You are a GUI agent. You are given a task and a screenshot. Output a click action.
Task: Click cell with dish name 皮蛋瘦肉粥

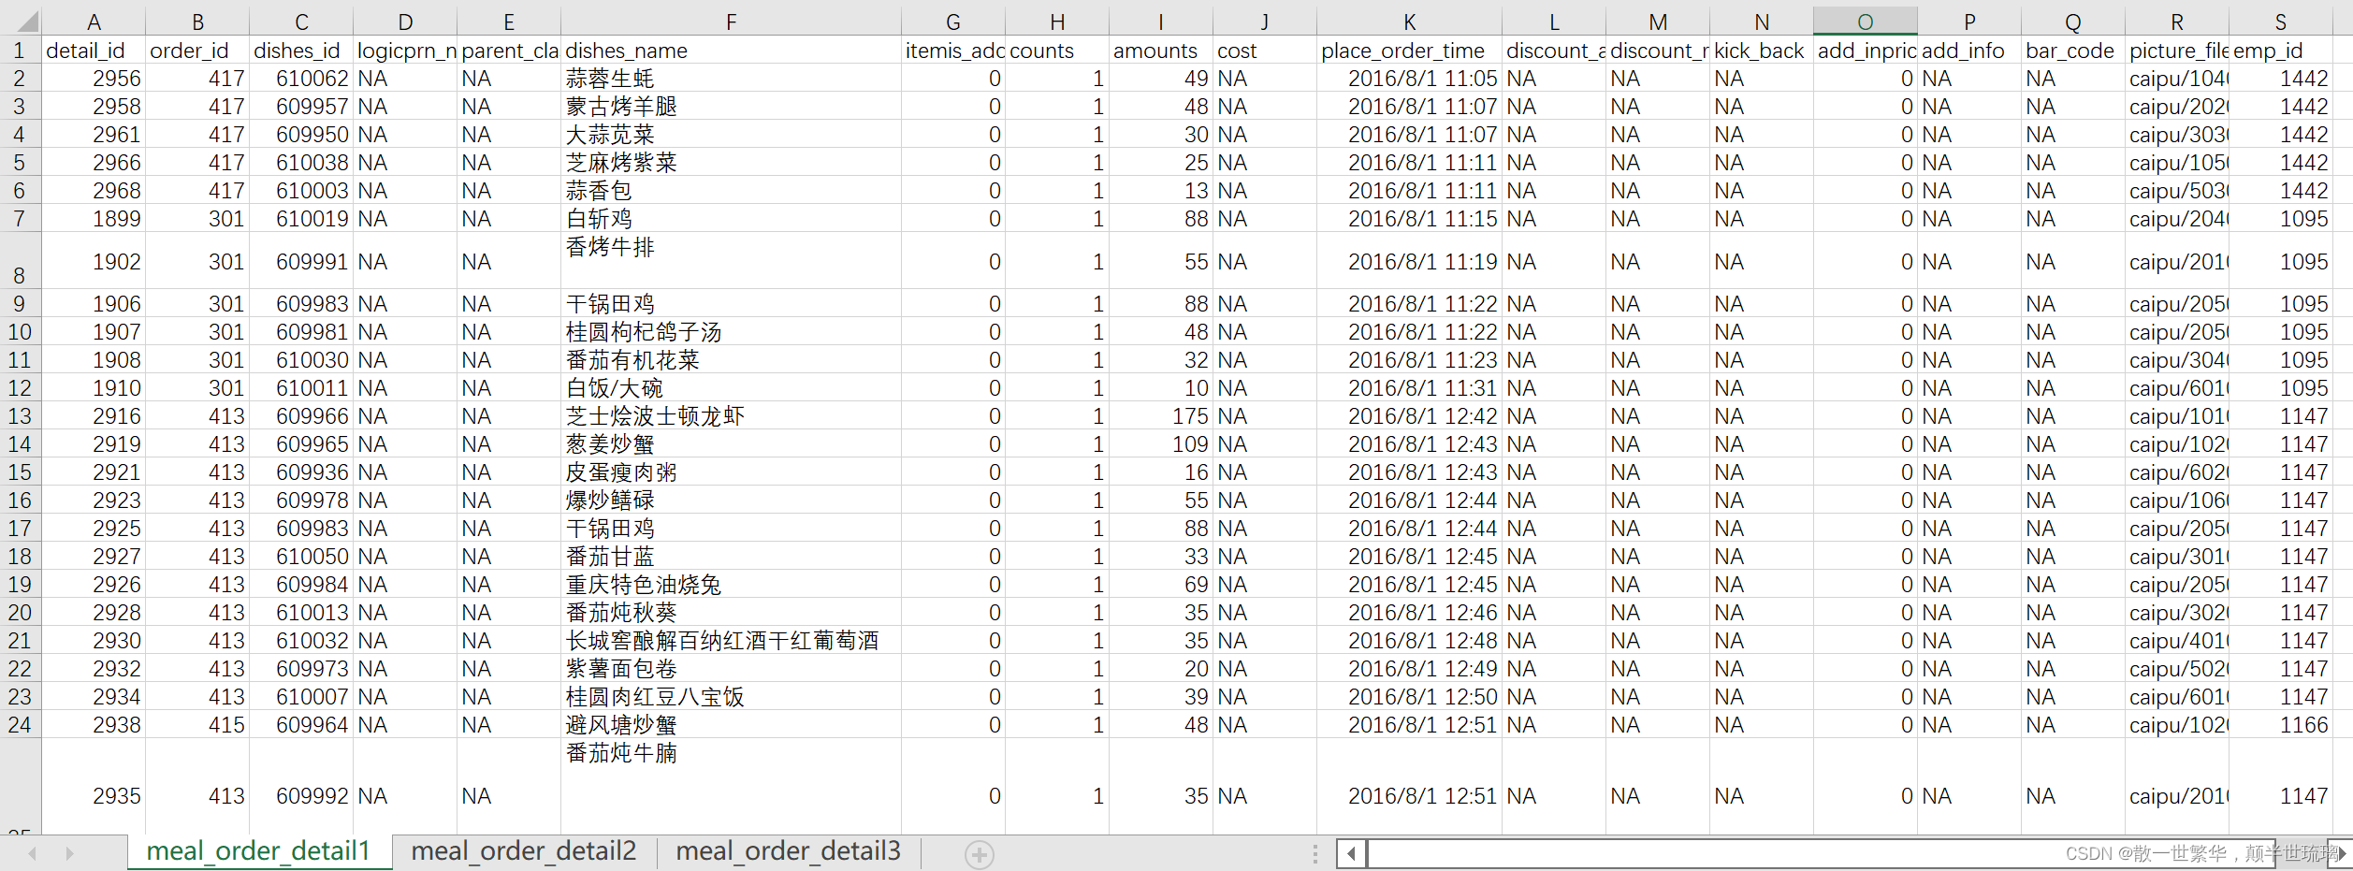(x=731, y=472)
